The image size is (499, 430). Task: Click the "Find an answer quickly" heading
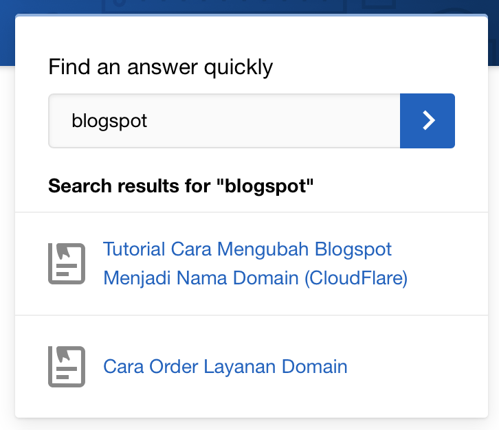160,67
